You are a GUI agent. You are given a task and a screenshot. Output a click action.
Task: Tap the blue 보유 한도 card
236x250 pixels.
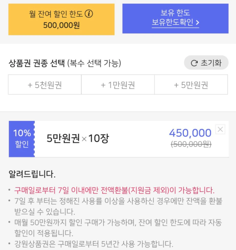[x=175, y=19]
